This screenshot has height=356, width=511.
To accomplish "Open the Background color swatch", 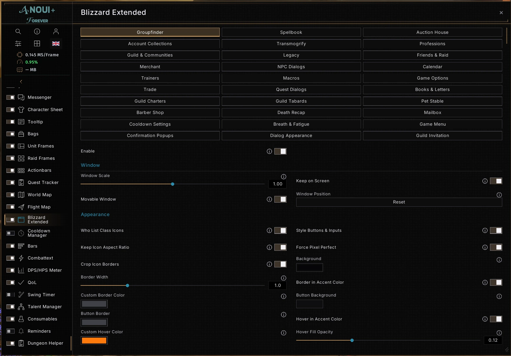I will pos(310,267).
